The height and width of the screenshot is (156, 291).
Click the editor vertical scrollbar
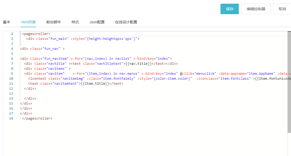[x=289, y=82]
